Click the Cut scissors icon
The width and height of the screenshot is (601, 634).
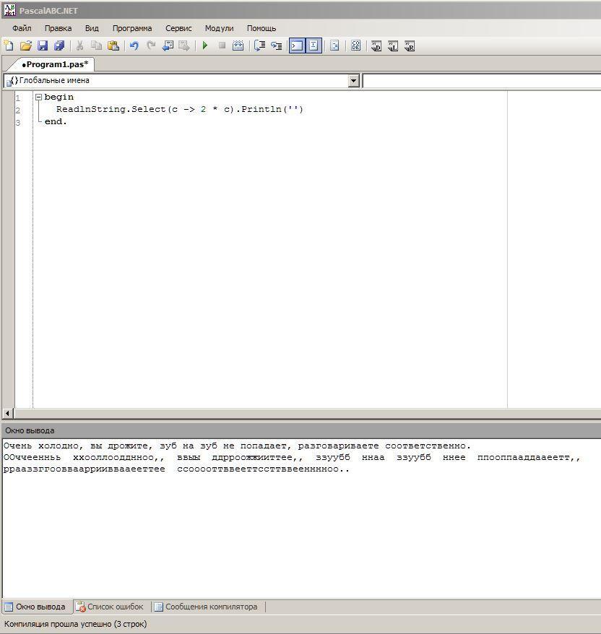[80, 45]
